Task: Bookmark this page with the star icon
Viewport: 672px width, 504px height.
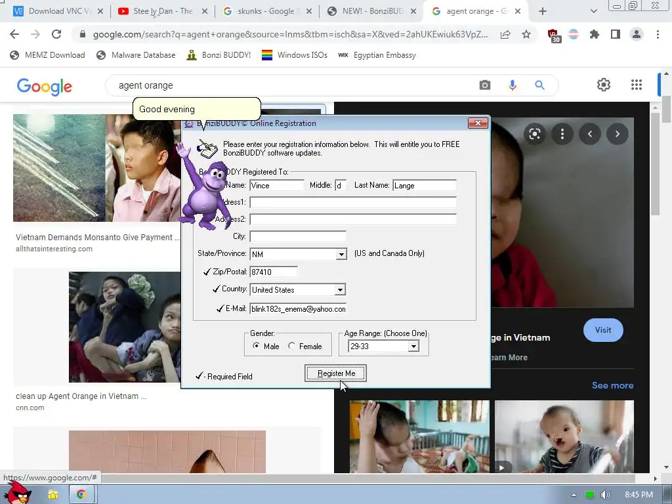Action: pyautogui.click(x=526, y=34)
